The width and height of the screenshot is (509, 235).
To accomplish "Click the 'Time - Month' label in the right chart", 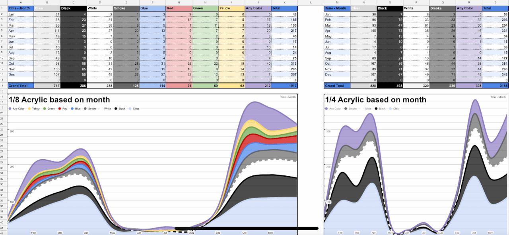I will (x=498, y=97).
